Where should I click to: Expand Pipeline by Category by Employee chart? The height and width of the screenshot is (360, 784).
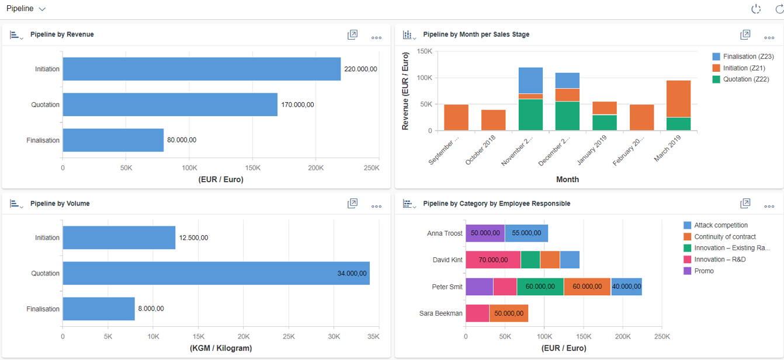coord(745,204)
